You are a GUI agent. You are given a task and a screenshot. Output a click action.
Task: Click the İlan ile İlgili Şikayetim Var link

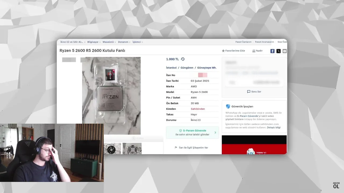click(x=193, y=148)
